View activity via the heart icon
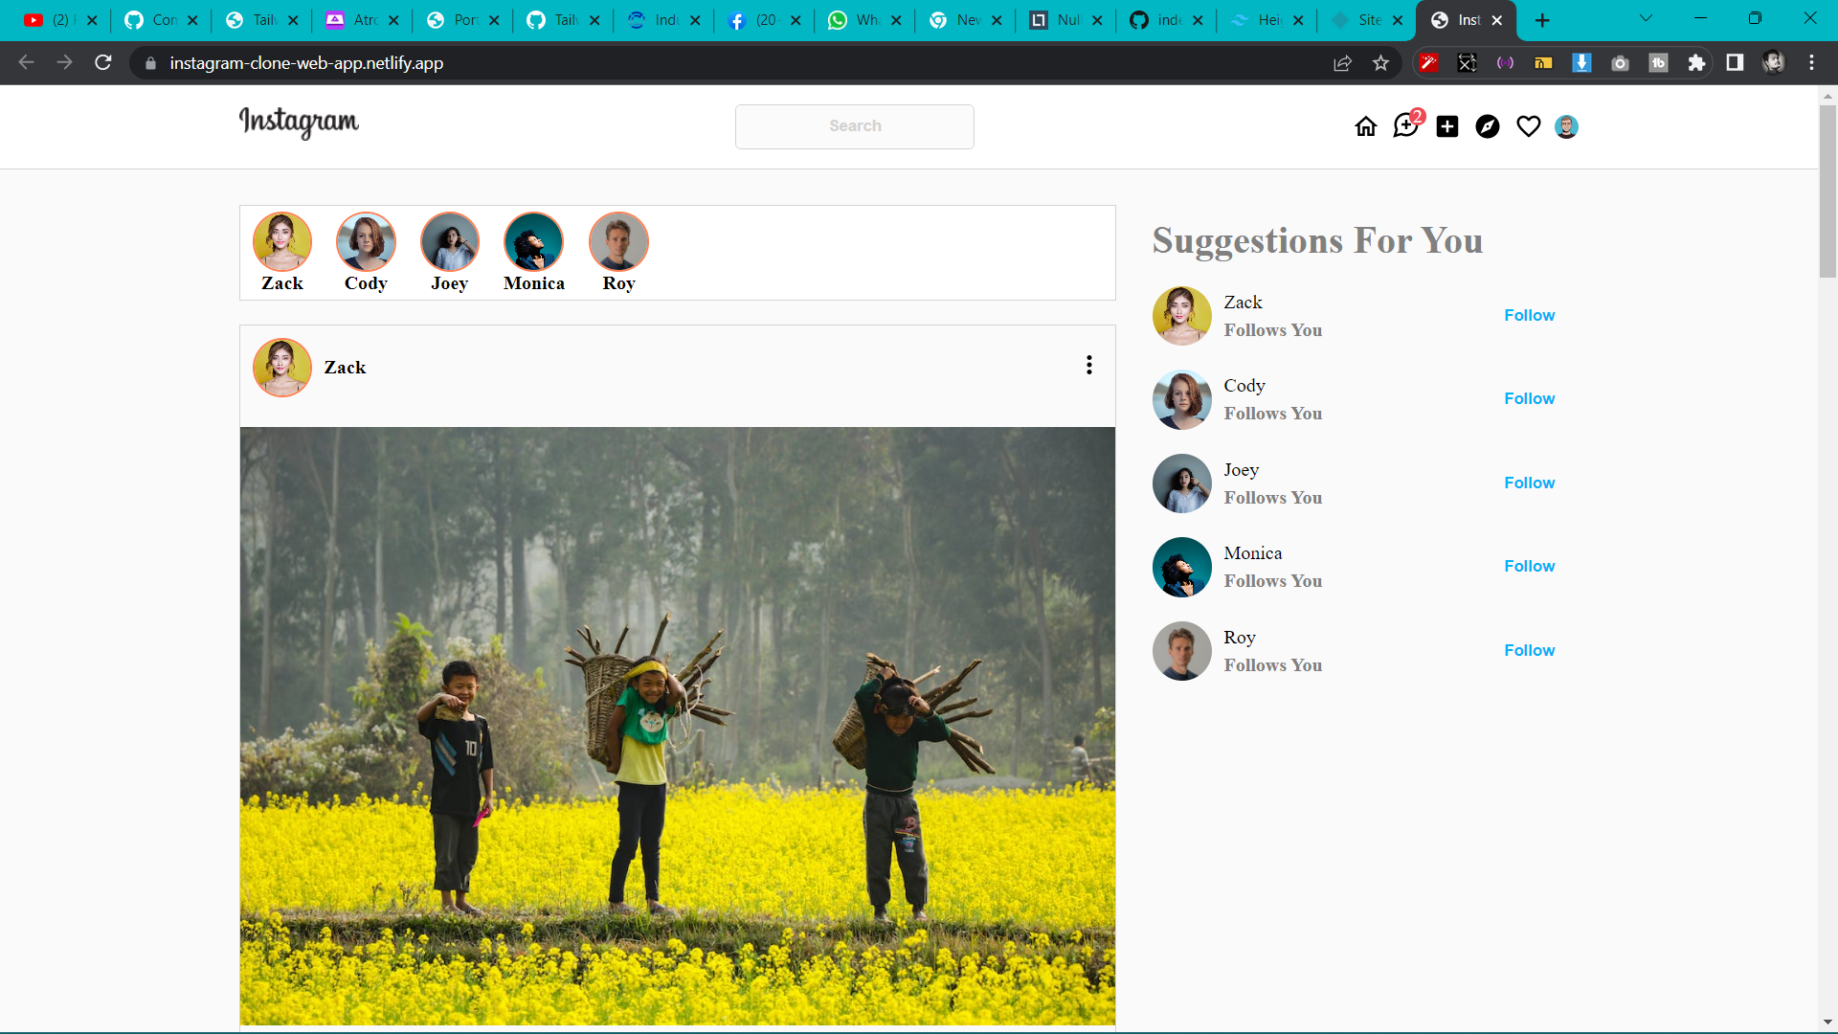 coord(1529,126)
